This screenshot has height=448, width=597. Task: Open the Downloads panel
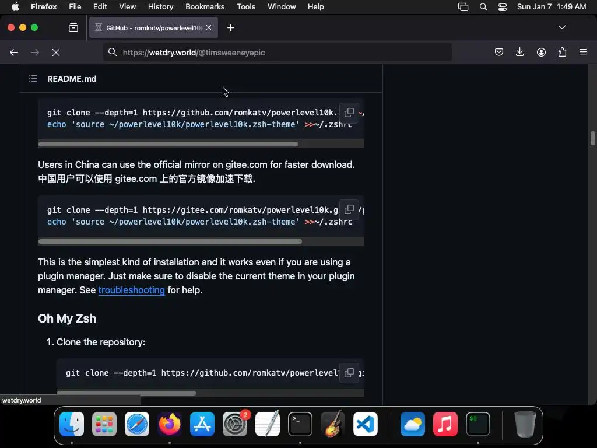point(519,52)
